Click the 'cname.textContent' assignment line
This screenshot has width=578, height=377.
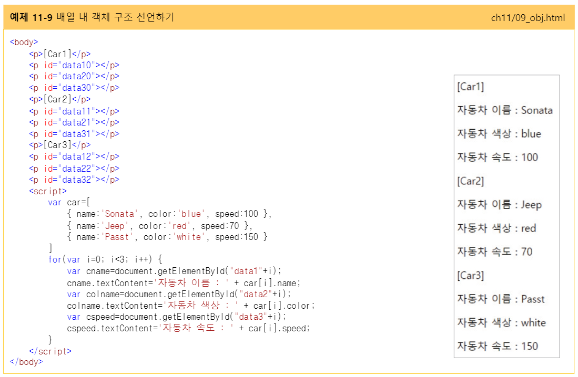point(184,282)
